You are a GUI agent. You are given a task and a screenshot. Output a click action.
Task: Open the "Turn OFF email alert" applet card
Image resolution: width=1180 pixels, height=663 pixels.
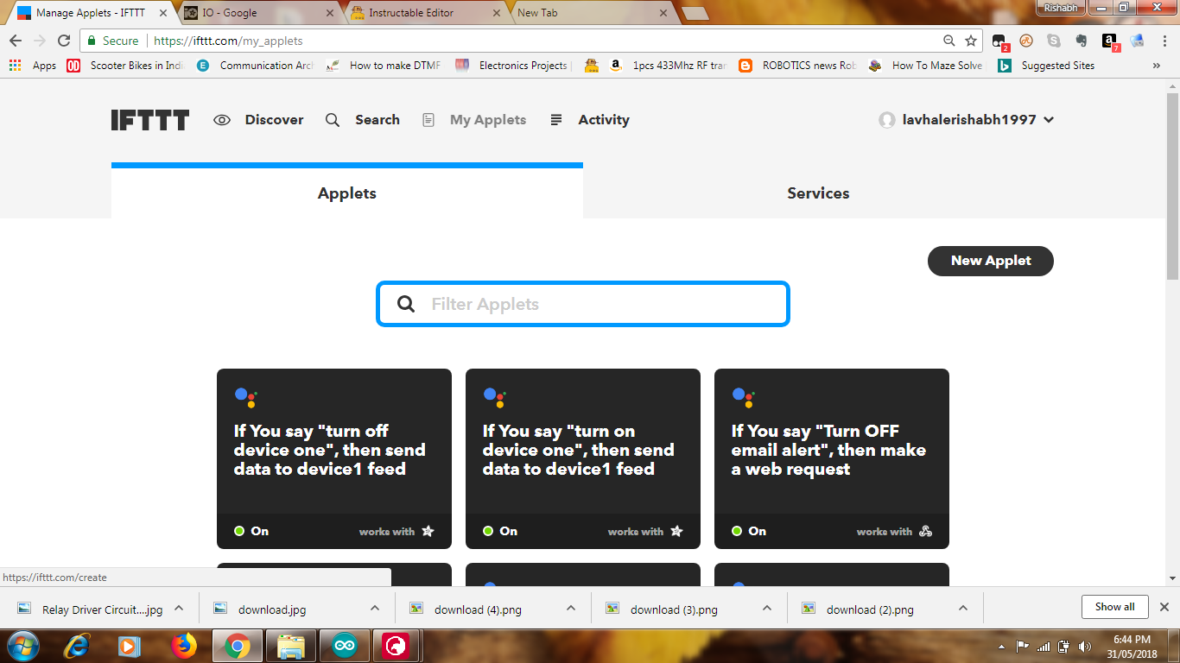tap(832, 458)
